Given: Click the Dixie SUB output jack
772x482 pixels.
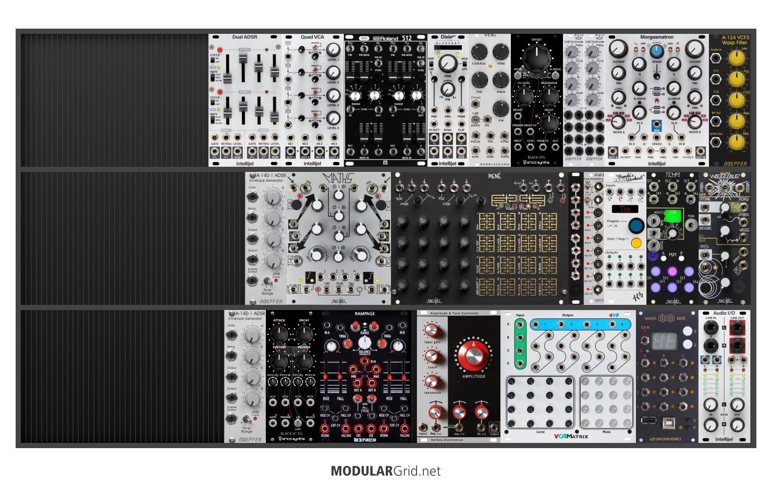Looking at the screenshot, I should 461,151.
